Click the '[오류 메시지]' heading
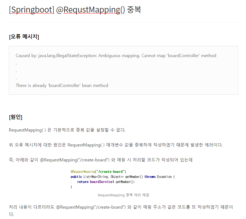Screen dimensions: 246x219 coord(24,37)
